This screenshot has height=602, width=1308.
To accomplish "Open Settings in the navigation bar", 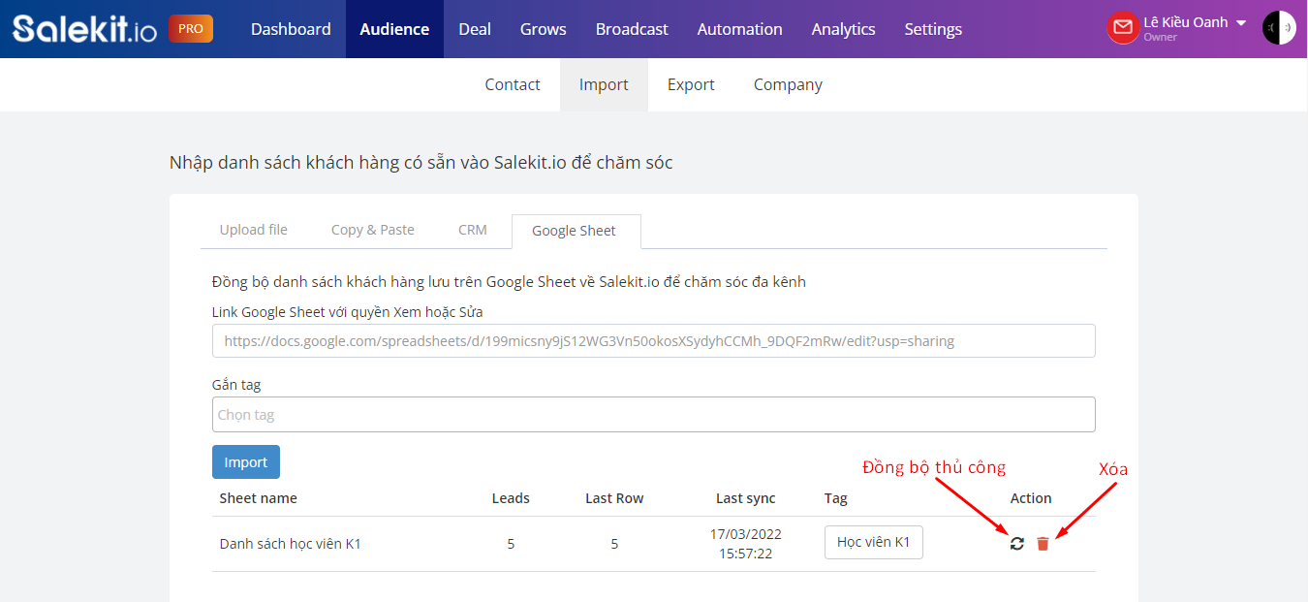I will click(x=933, y=29).
